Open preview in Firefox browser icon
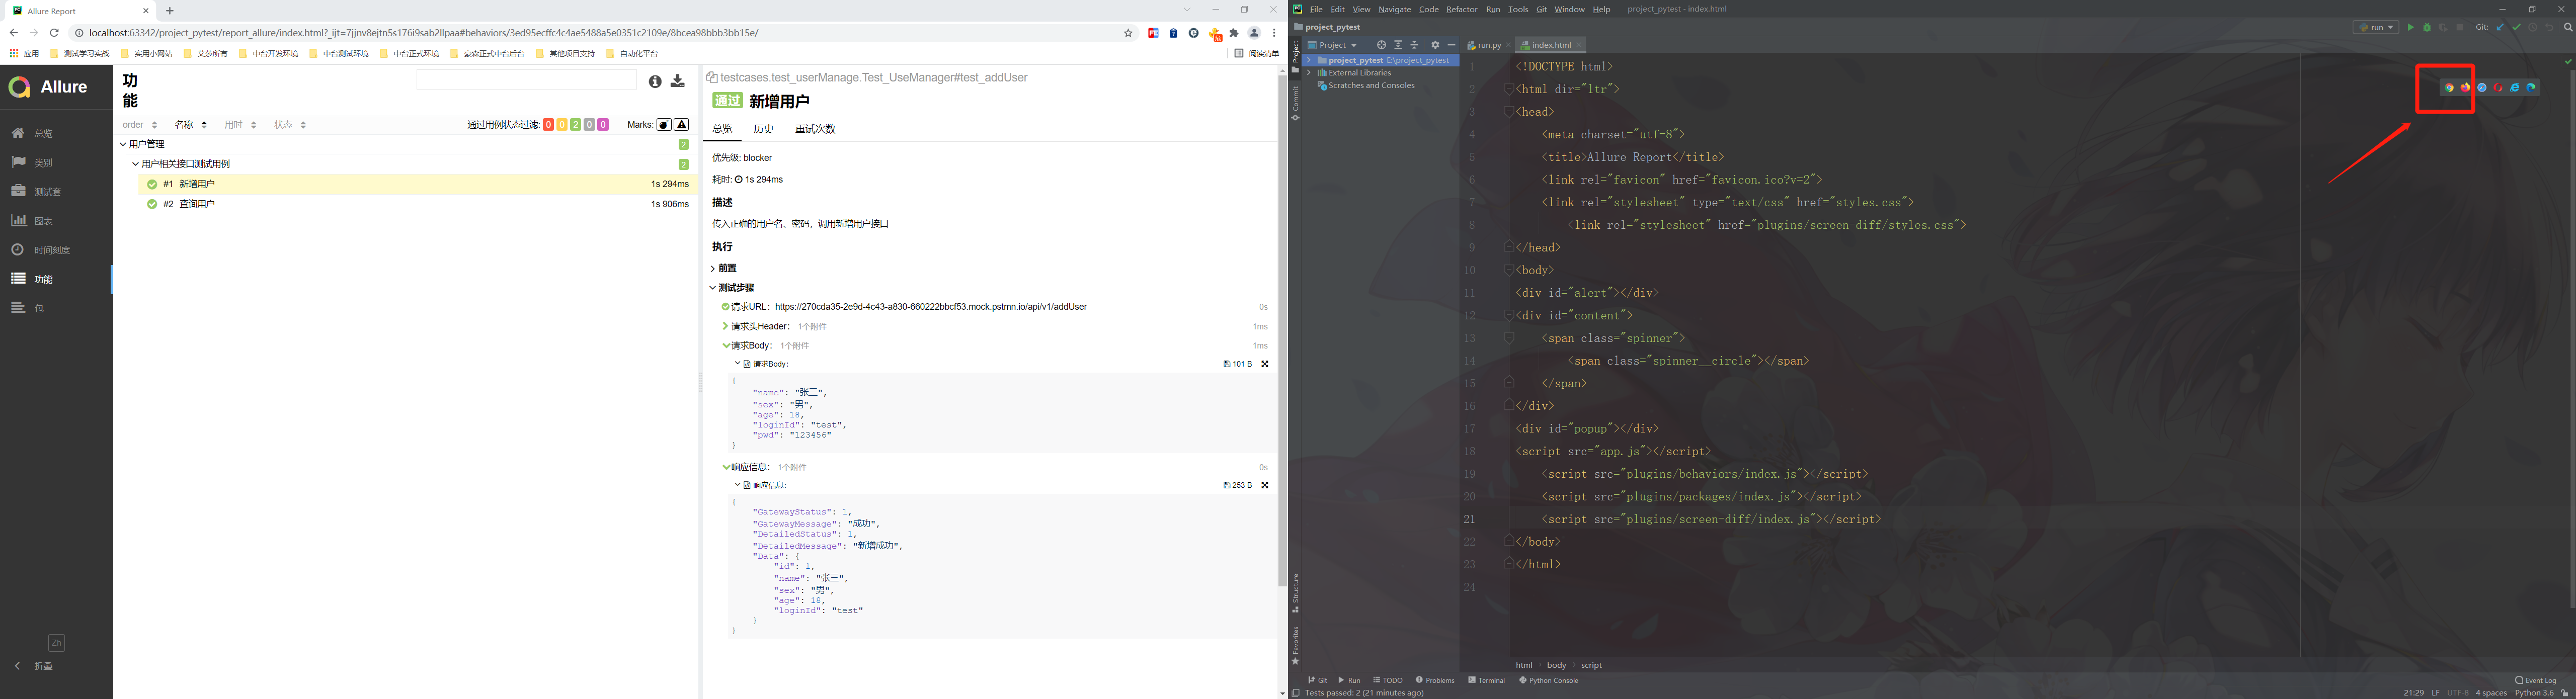 pyautogui.click(x=2465, y=88)
